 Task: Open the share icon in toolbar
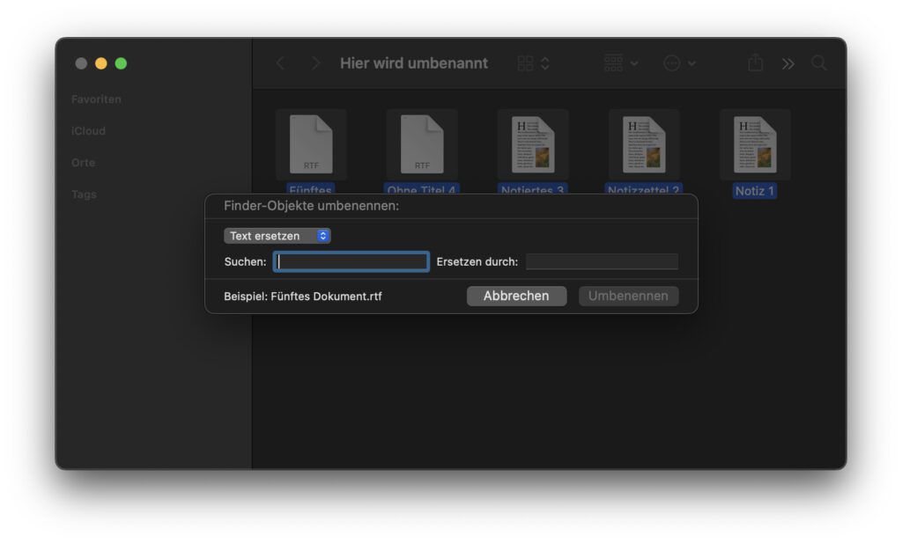[x=755, y=63]
